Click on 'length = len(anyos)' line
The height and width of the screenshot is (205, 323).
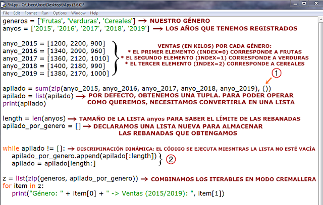34,119
